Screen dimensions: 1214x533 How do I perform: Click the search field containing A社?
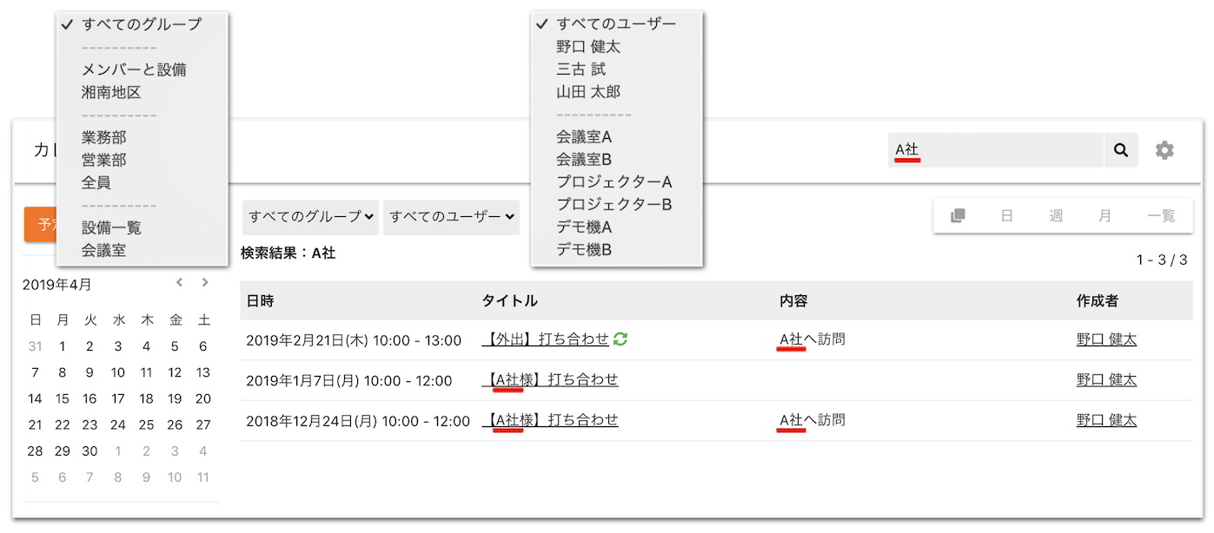coord(995,150)
